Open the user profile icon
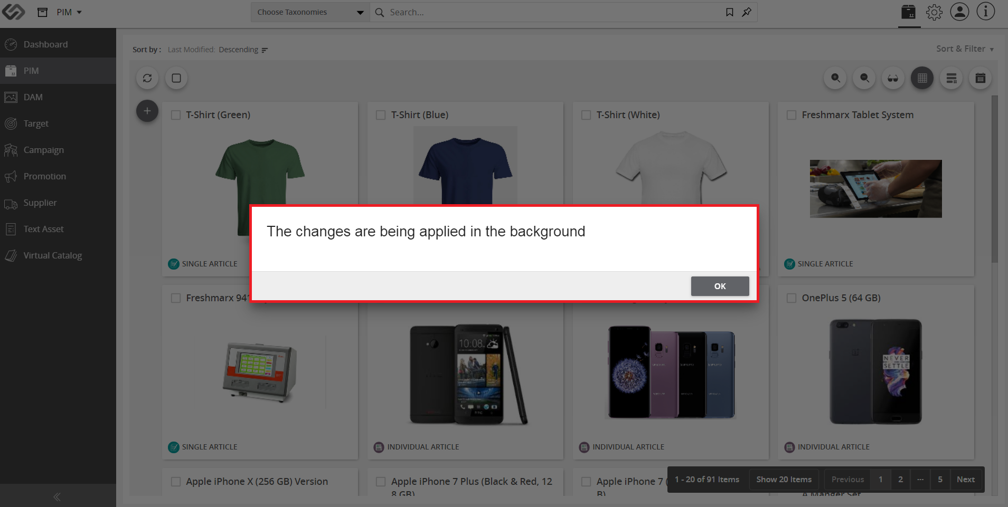This screenshot has height=507, width=1008. pos(959,12)
